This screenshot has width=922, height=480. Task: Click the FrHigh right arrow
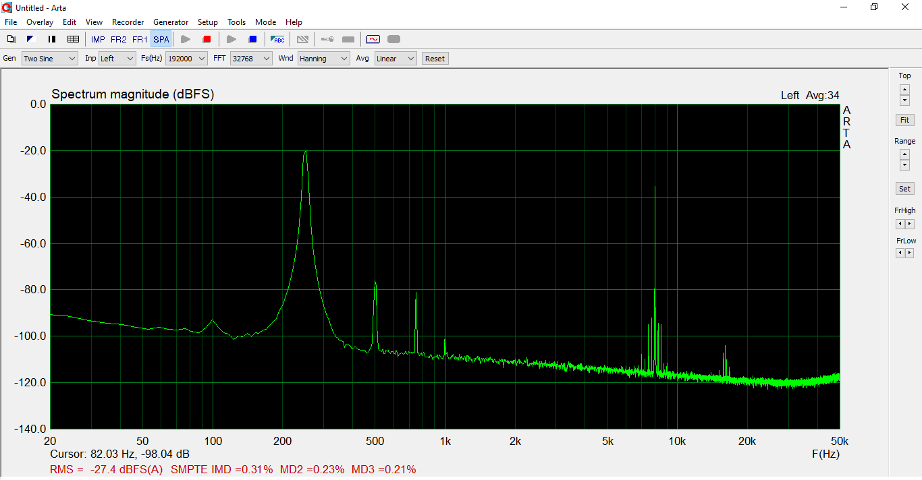(909, 224)
